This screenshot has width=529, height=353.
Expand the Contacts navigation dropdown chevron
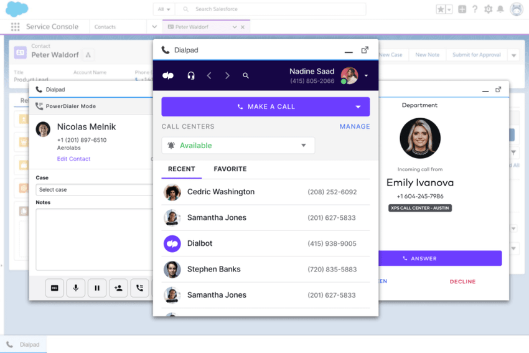pos(154,27)
